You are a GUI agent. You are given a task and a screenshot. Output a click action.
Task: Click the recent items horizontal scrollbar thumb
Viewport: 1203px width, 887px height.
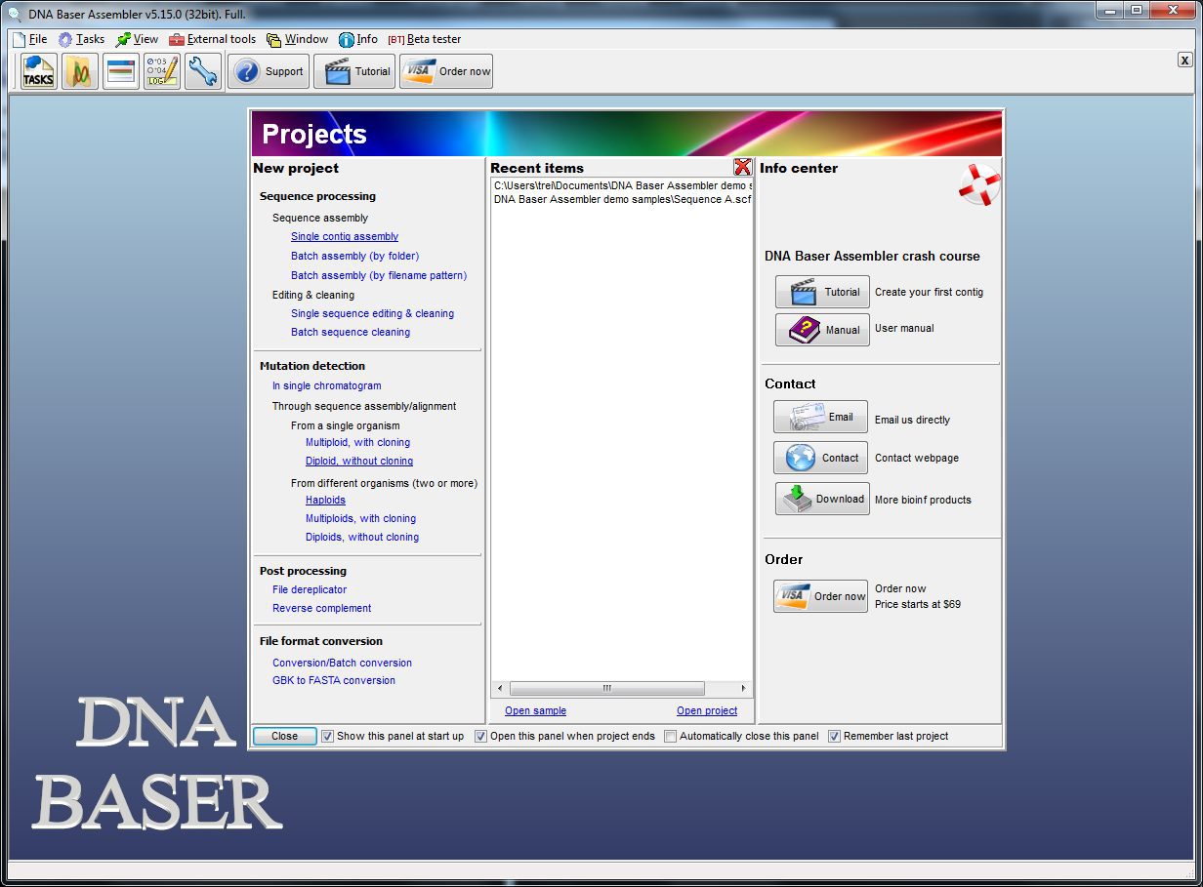(606, 688)
